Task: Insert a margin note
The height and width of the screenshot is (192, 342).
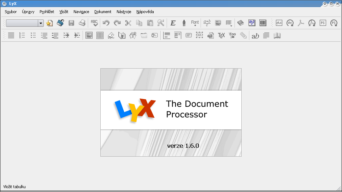Action: pyautogui.click(x=178, y=35)
